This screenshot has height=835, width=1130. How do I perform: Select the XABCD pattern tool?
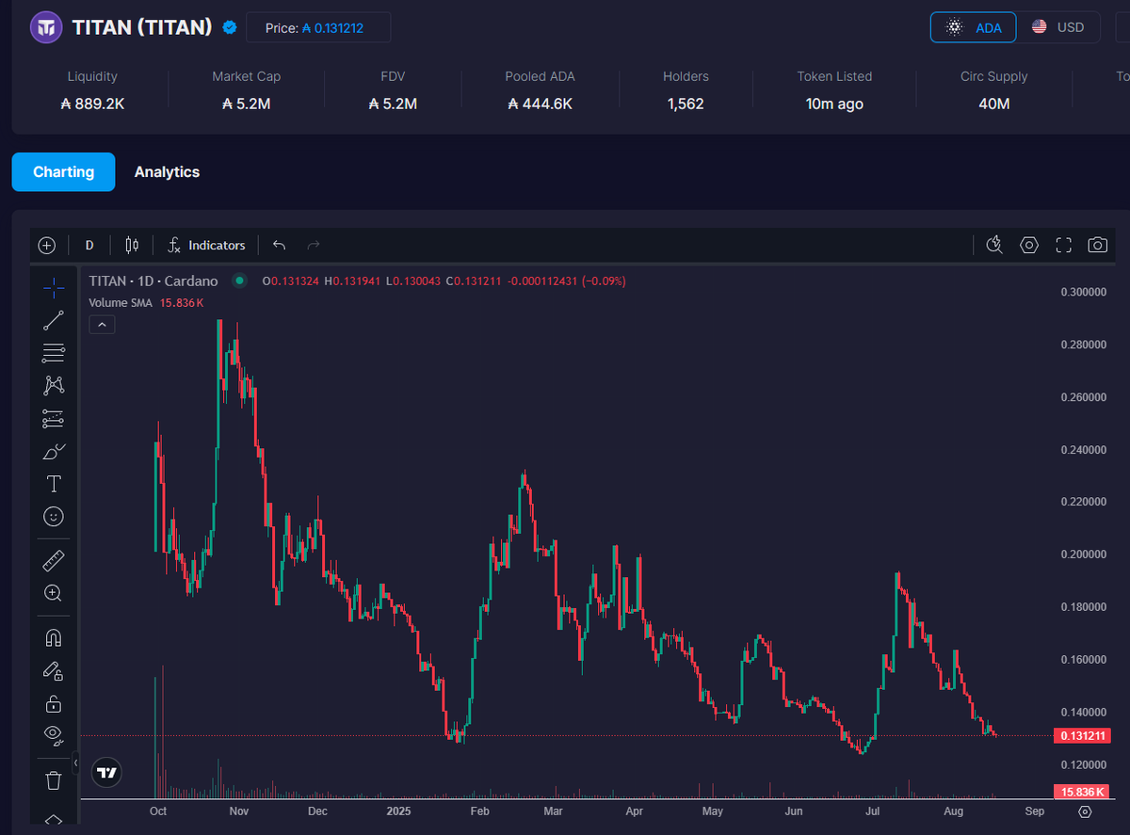[54, 385]
